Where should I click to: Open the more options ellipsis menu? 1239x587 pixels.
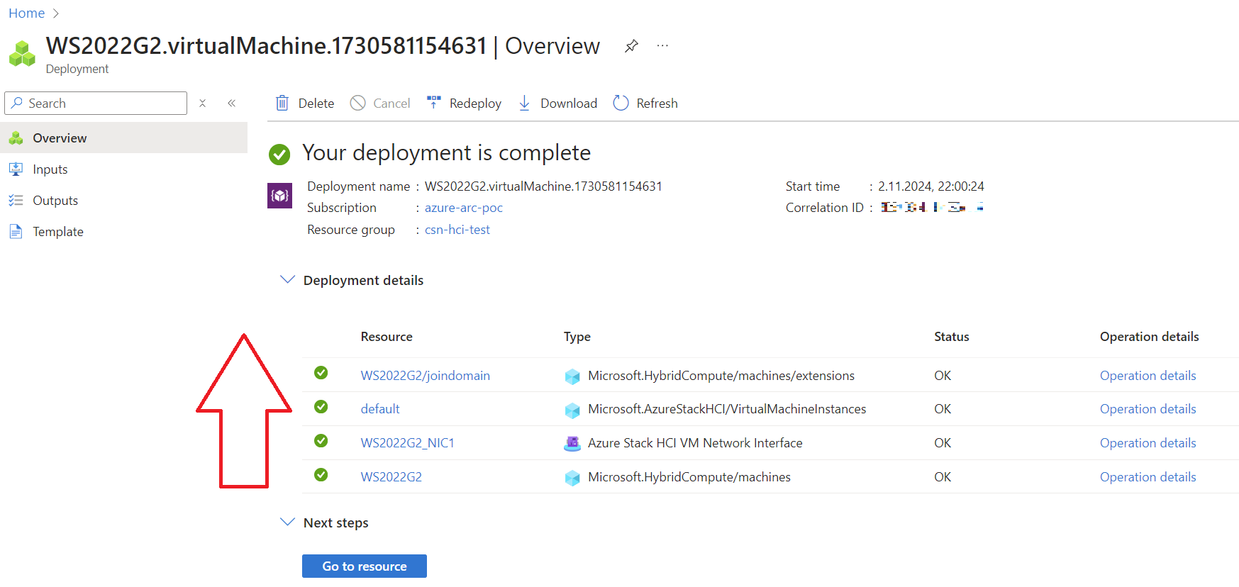[x=662, y=45]
